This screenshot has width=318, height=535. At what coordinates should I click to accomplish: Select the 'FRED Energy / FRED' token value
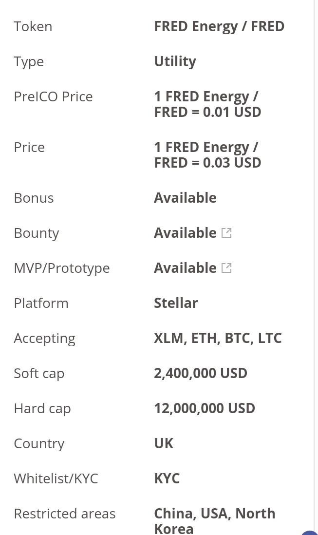[x=219, y=27]
